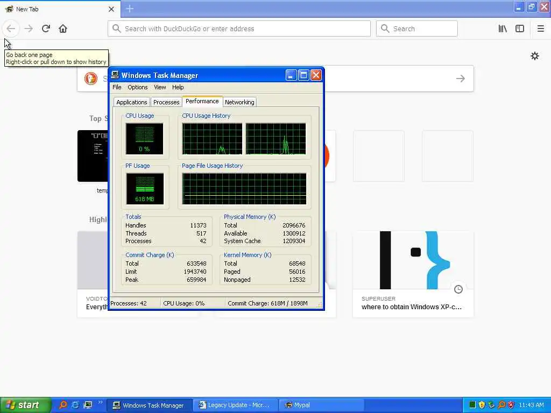551x413 pixels.
Task: Click the yellow security shield tray icon
Action: [x=482, y=405]
